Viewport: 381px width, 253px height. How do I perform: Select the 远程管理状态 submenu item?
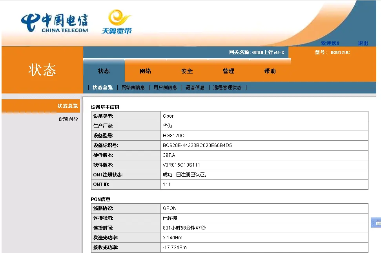tap(228, 88)
